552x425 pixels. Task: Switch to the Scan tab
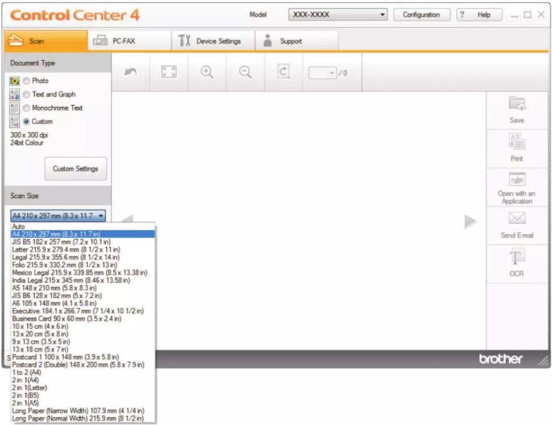[46, 41]
